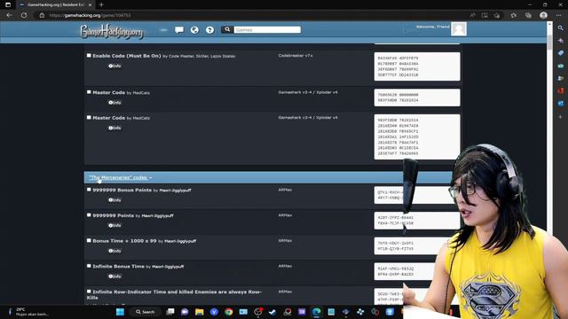
Task: Open browser Favorites star icon
Action: (513, 15)
